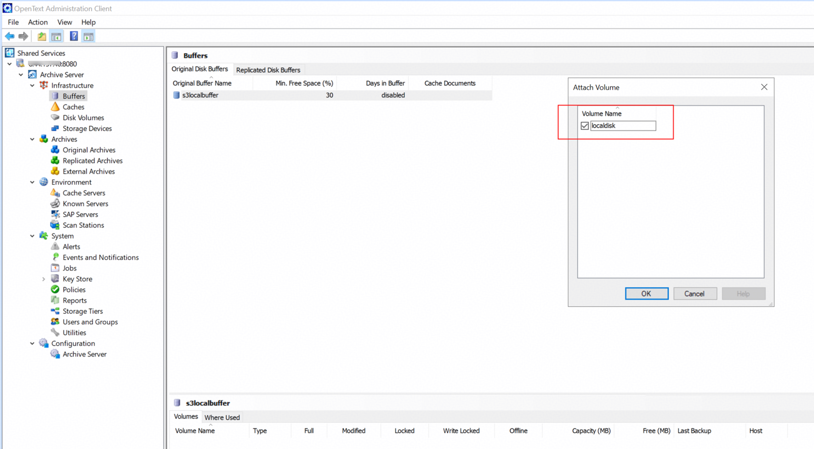Viewport: 814px width, 449px height.
Task: Sort volumes by Type column
Action: 270,431
